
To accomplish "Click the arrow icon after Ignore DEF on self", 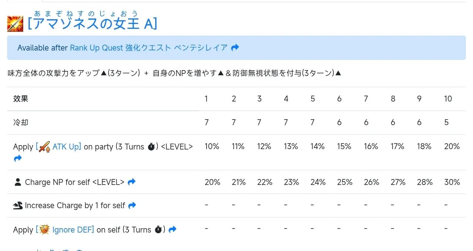I will [172, 230].
